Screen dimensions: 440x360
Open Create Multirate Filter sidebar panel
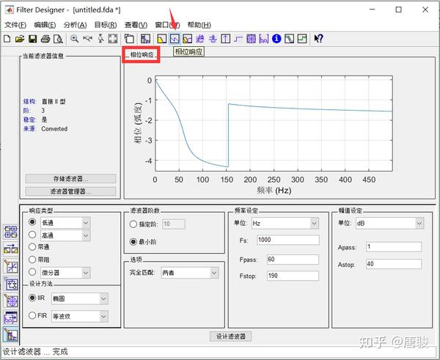click(x=11, y=232)
